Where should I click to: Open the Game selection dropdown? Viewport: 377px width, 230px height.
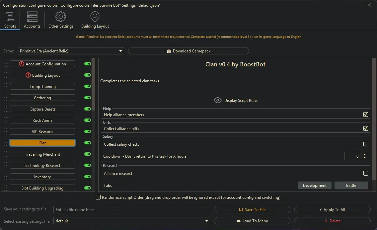(x=120, y=51)
